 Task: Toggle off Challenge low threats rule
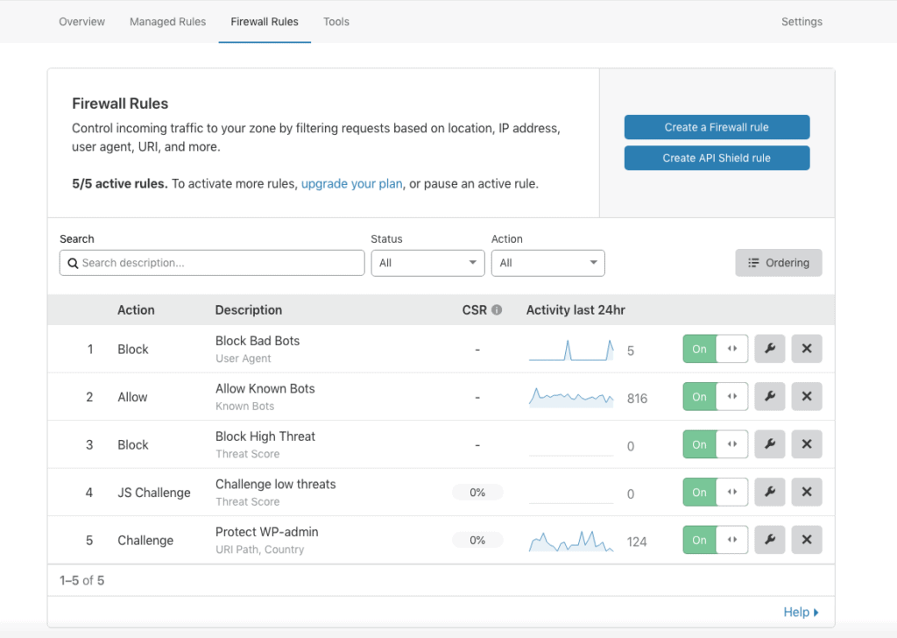[x=715, y=493]
